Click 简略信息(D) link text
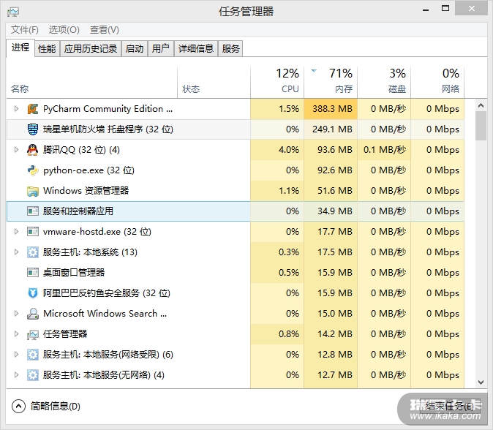The width and height of the screenshot is (493, 430). tap(56, 406)
